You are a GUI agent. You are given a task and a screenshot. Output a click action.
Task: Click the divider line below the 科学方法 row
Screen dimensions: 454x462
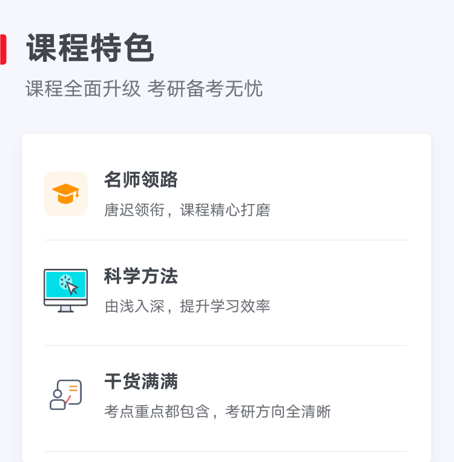pyautogui.click(x=225, y=346)
